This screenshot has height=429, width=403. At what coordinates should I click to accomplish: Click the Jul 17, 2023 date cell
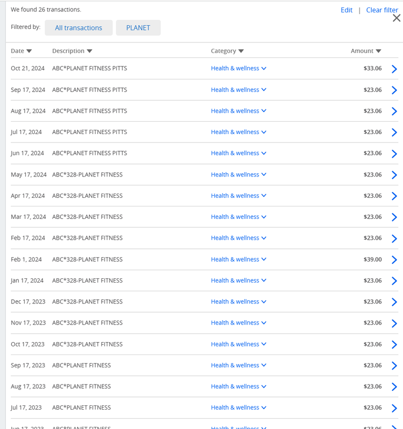tap(26, 408)
